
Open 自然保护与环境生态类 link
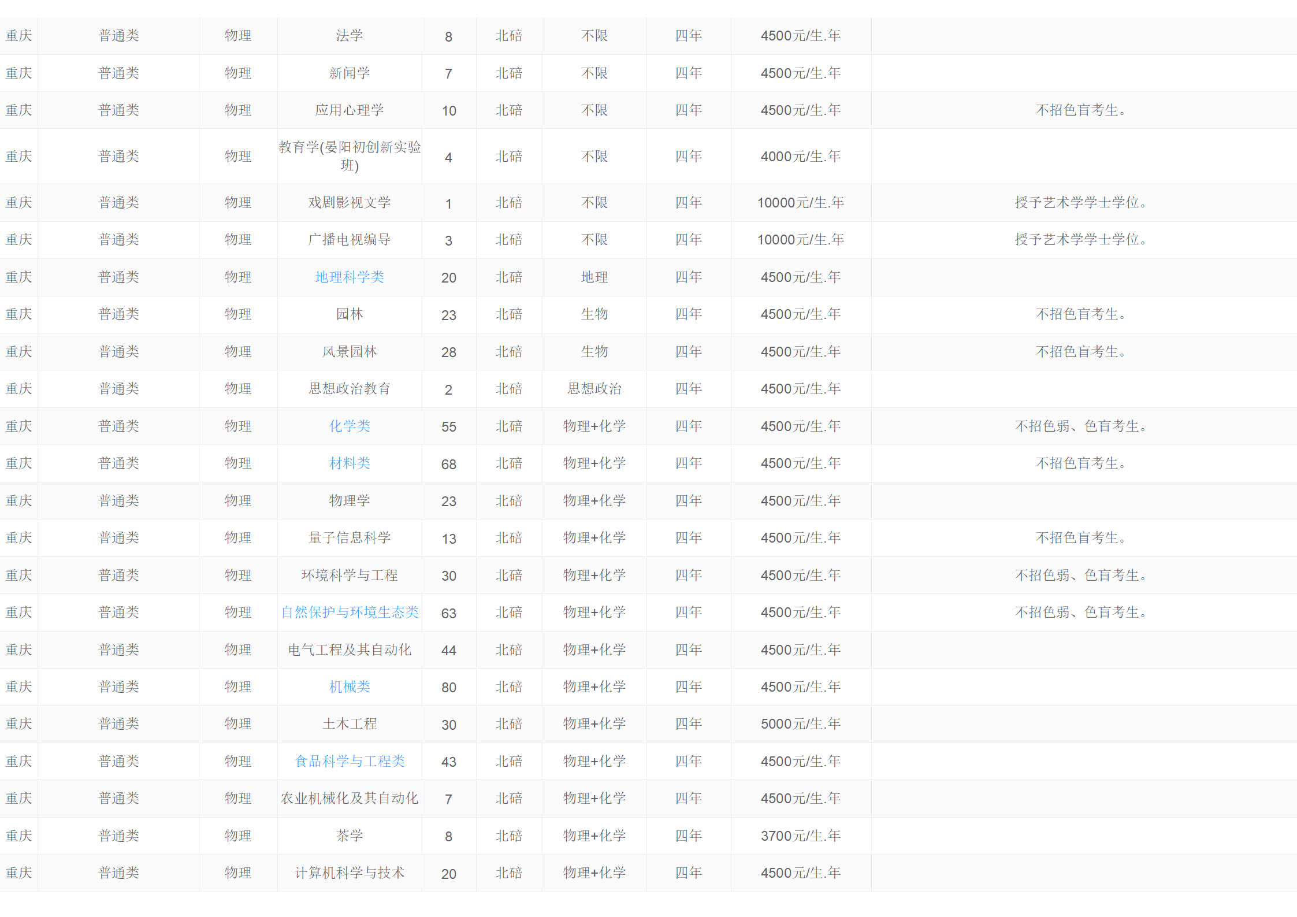(x=349, y=612)
